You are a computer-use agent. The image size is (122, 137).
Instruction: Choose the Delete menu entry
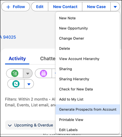[x=88, y=49]
